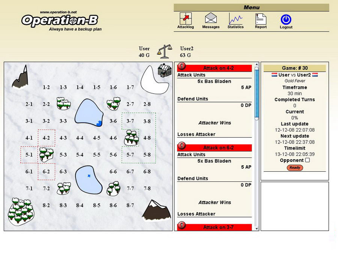338x253 pixels.
Task: Open the Report document icon
Action: point(261,19)
